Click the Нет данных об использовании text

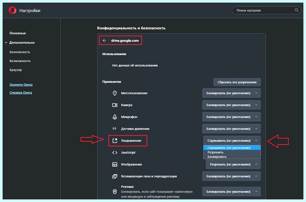tap(135, 66)
